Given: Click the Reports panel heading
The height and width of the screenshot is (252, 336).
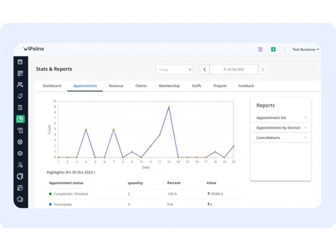Looking at the screenshot, I should [265, 106].
